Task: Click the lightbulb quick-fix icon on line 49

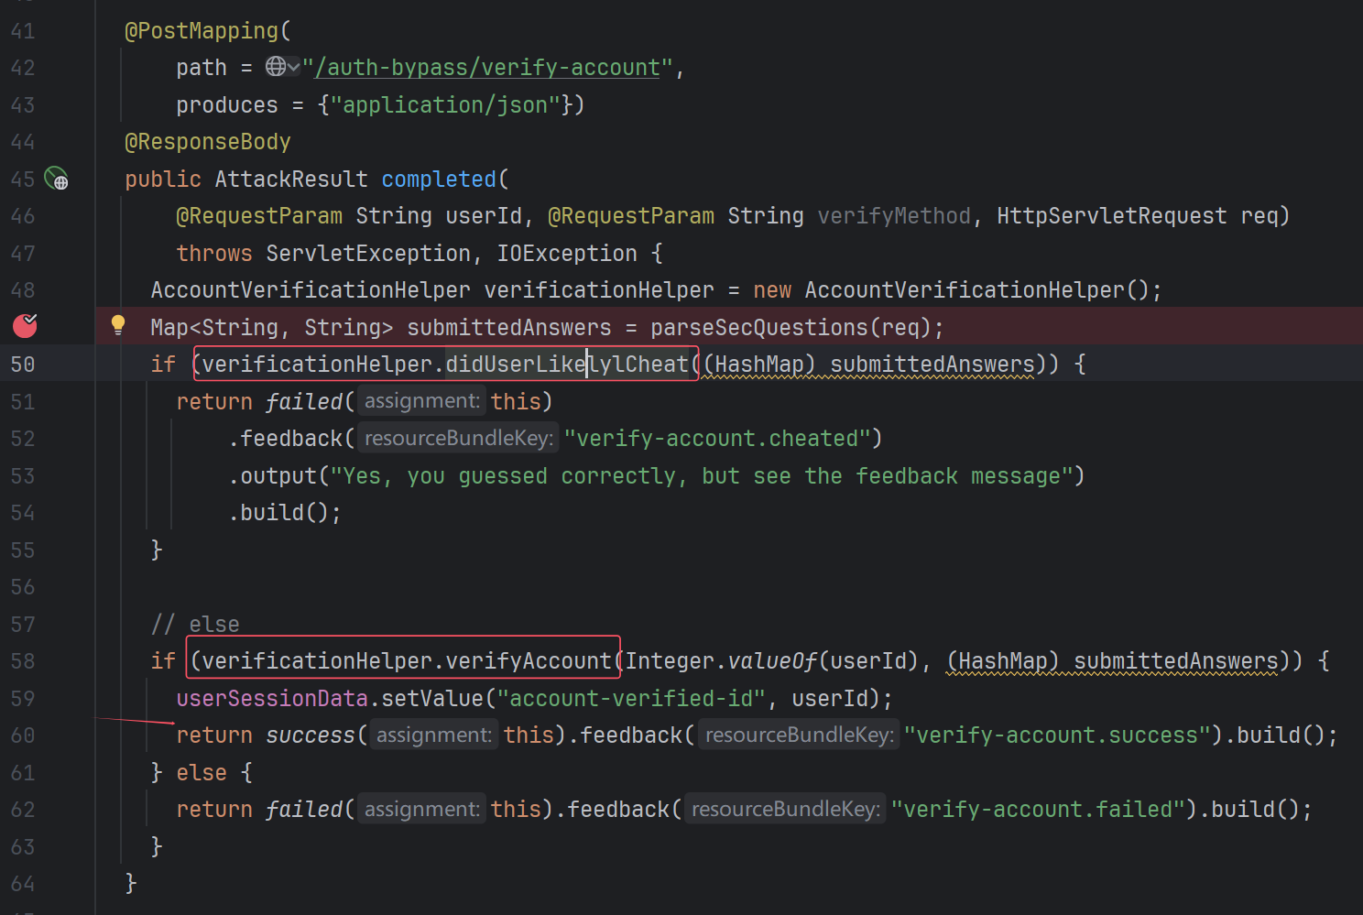Action: pyautogui.click(x=118, y=324)
